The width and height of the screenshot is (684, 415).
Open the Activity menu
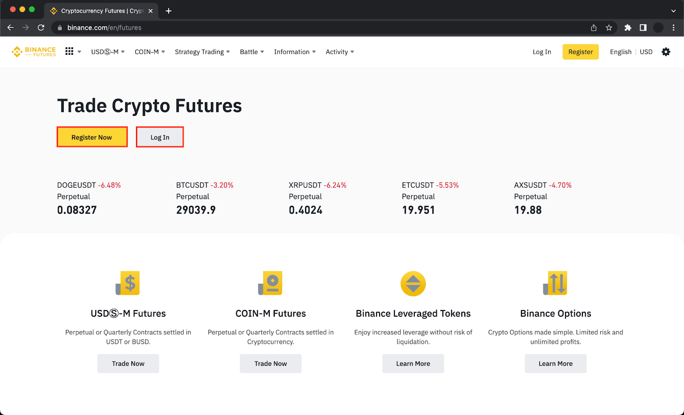(x=340, y=52)
